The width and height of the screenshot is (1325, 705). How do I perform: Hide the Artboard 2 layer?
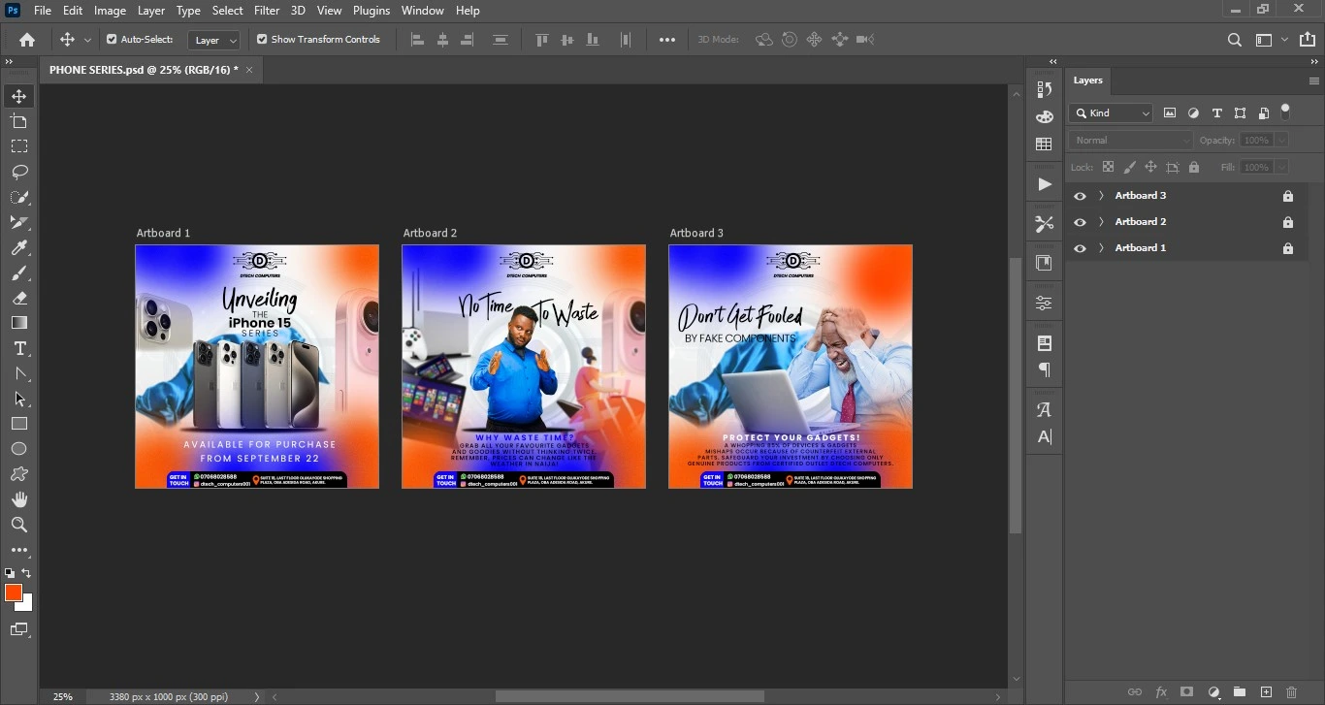point(1080,222)
